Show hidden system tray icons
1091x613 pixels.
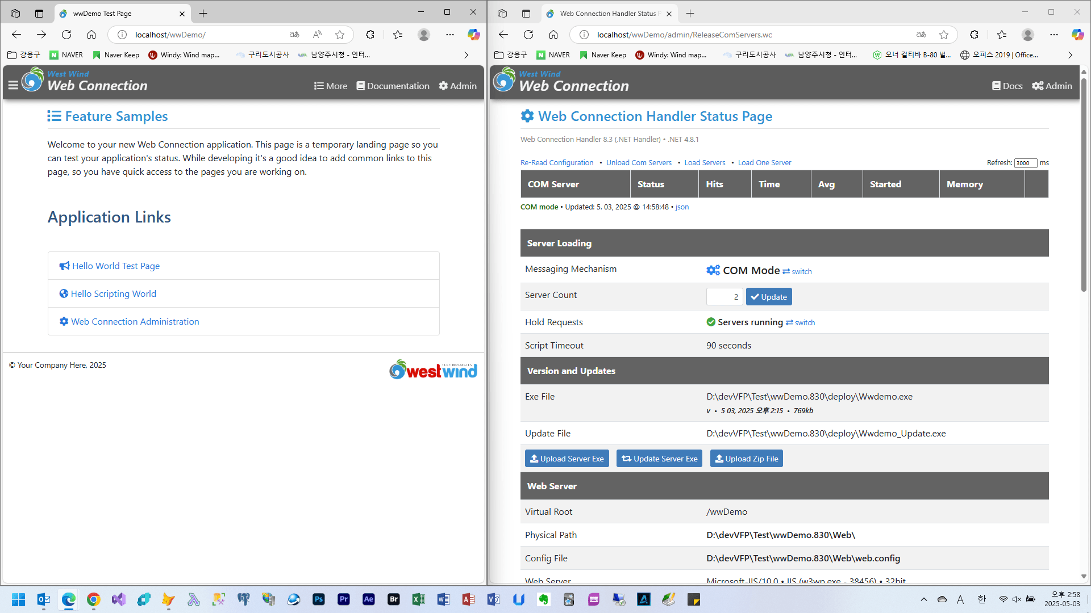[924, 599]
